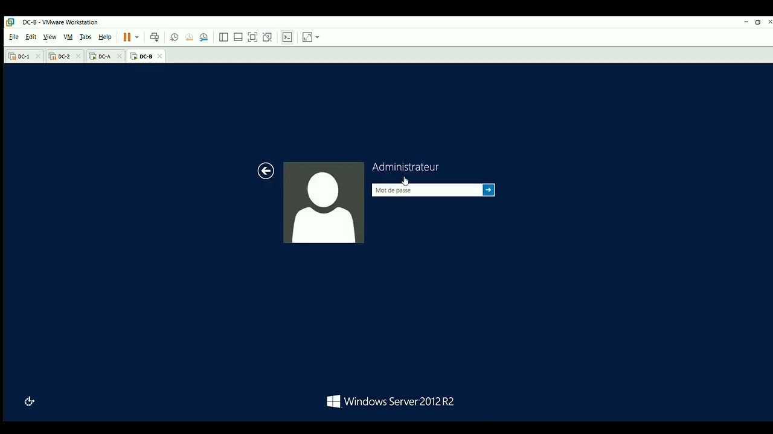773x434 pixels.
Task: Click the stretch guest display icon
Action: (x=307, y=37)
